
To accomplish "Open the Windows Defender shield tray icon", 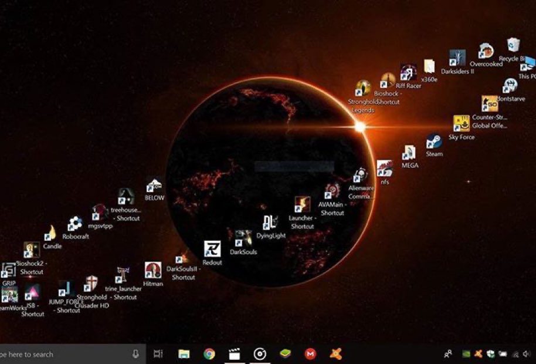I will 490,354.
